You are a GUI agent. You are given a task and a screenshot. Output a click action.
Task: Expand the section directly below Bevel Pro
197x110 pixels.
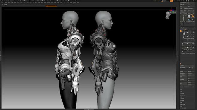pyautogui.click(x=181, y=97)
